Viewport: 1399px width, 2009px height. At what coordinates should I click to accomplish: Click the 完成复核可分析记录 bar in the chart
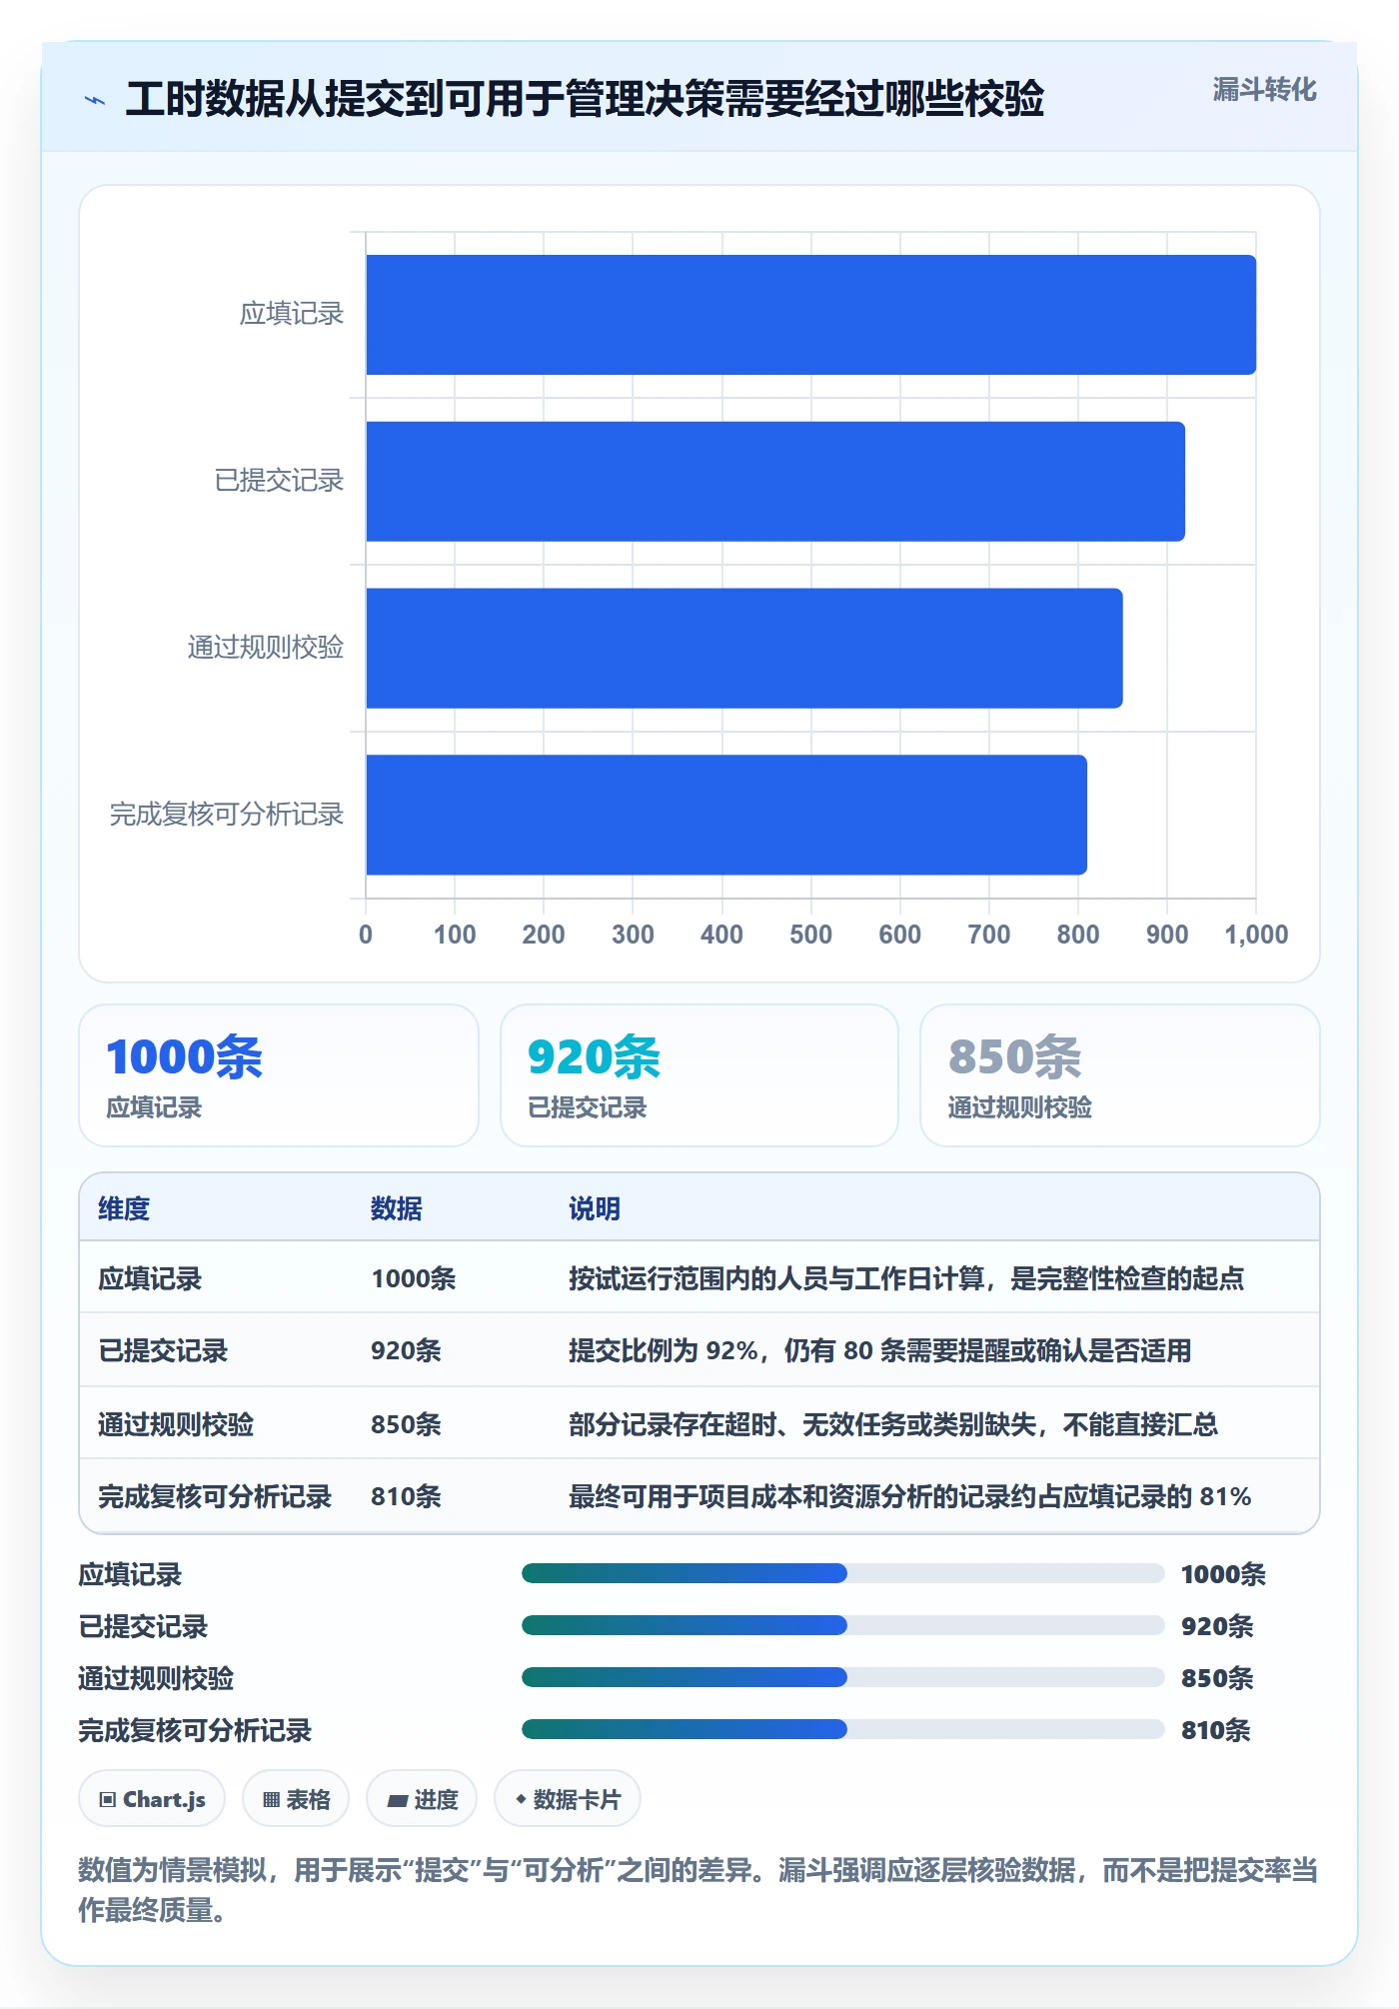726,815
